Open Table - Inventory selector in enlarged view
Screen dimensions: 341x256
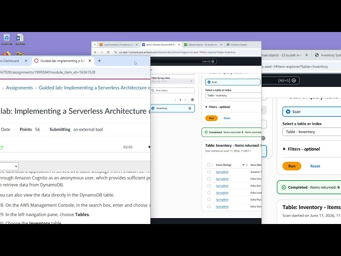point(312,132)
